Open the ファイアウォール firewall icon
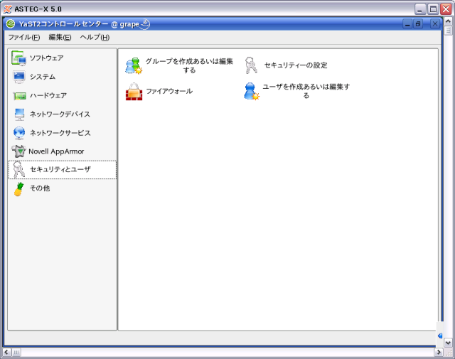Viewport: 455px width, 359px height. [x=134, y=92]
